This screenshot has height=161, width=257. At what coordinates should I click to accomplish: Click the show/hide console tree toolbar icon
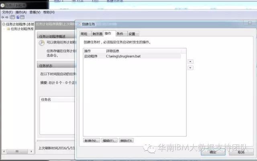[x=12, y=17]
